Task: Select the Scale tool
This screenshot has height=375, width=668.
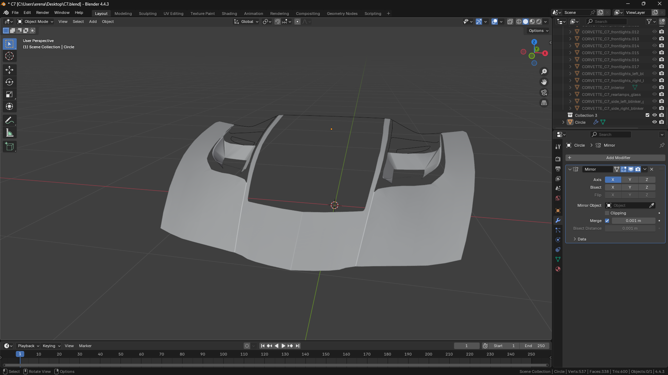Action: tap(9, 94)
